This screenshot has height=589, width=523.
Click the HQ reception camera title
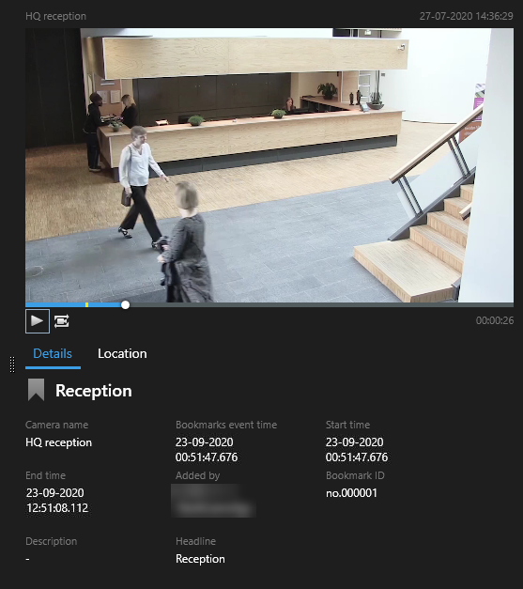click(x=56, y=16)
